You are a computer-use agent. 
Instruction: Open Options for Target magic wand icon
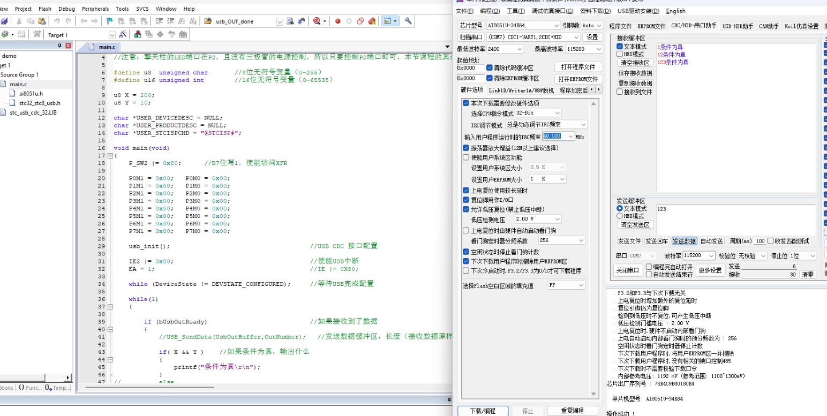(123, 34)
